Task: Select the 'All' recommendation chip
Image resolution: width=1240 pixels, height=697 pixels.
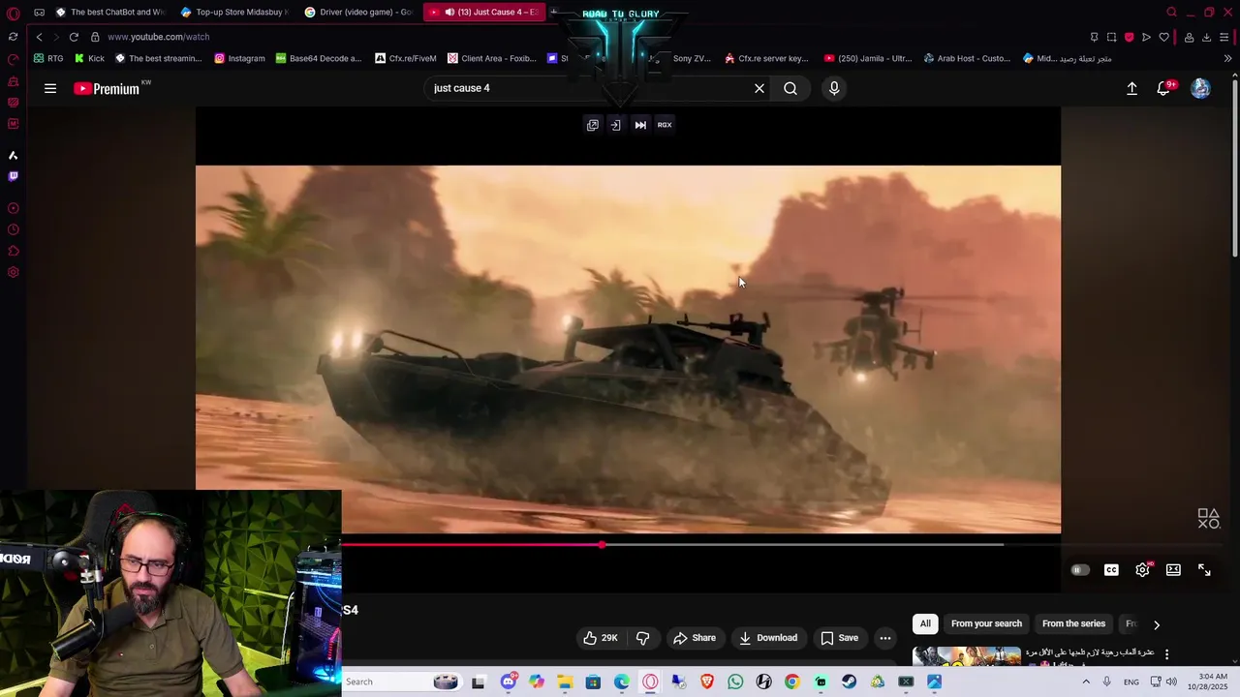Action: click(925, 623)
